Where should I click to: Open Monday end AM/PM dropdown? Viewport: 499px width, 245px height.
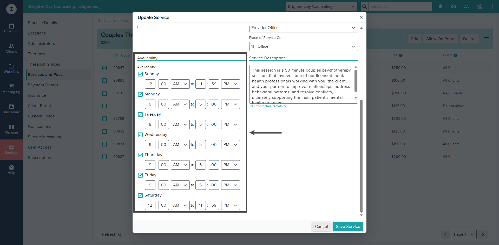pos(231,104)
